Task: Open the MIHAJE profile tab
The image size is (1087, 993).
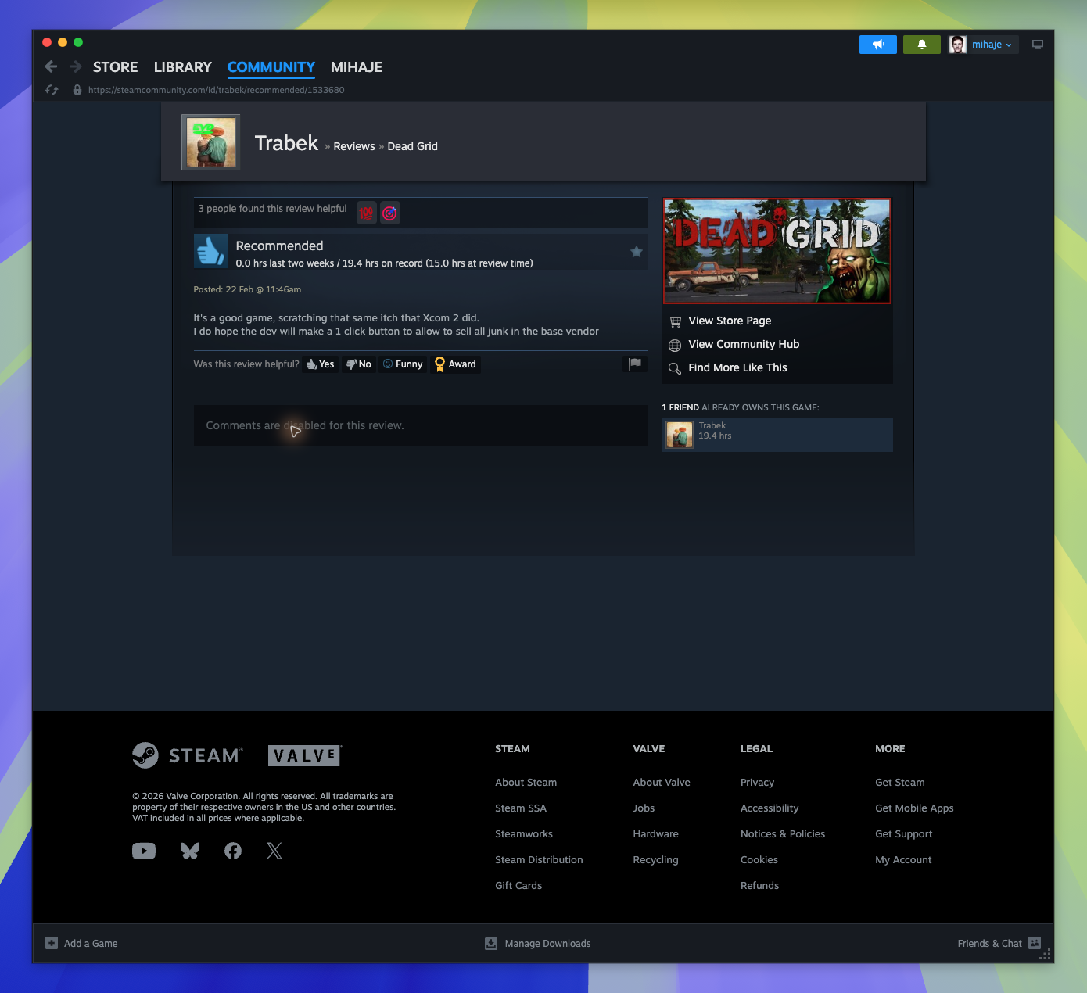Action: tap(357, 67)
